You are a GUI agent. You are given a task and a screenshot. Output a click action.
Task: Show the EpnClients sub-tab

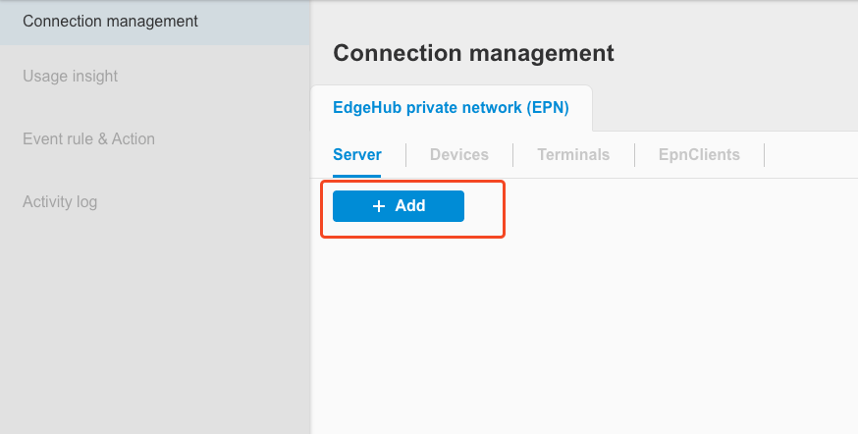699,155
